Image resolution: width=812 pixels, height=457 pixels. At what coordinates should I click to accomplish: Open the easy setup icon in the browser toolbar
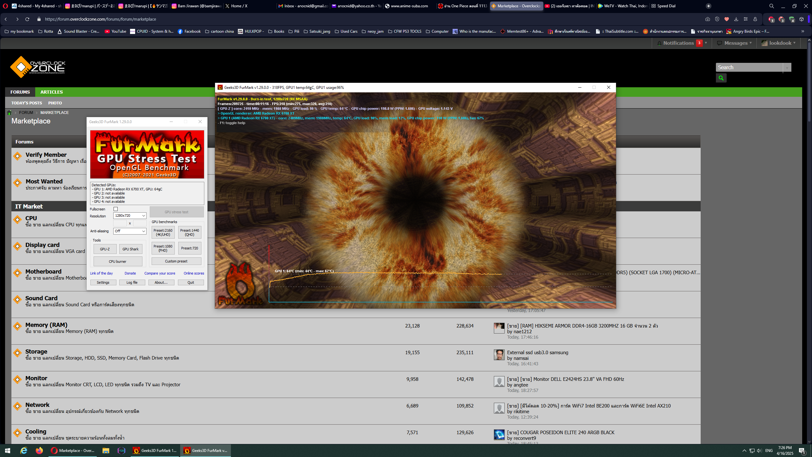tap(745, 19)
